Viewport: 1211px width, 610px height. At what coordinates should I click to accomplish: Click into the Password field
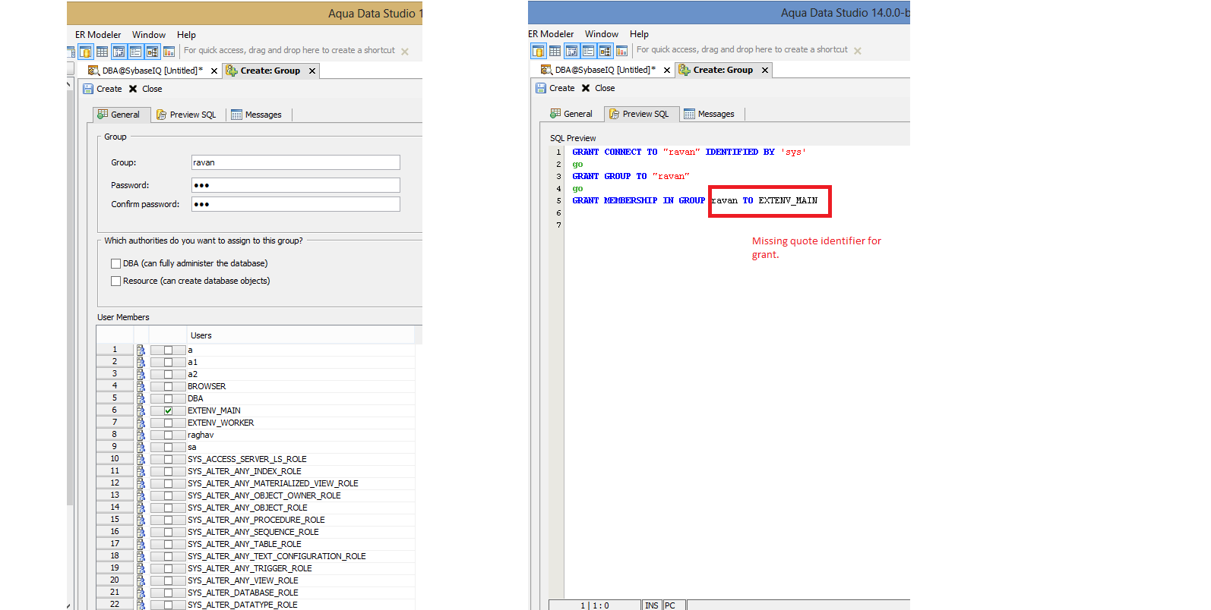coord(296,185)
